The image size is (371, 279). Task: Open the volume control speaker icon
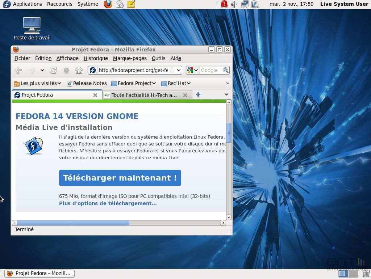pos(234,4)
